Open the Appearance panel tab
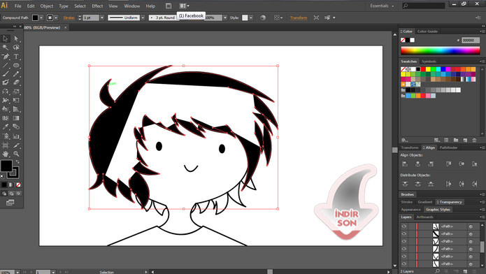The width and height of the screenshot is (486, 274). 410,210
